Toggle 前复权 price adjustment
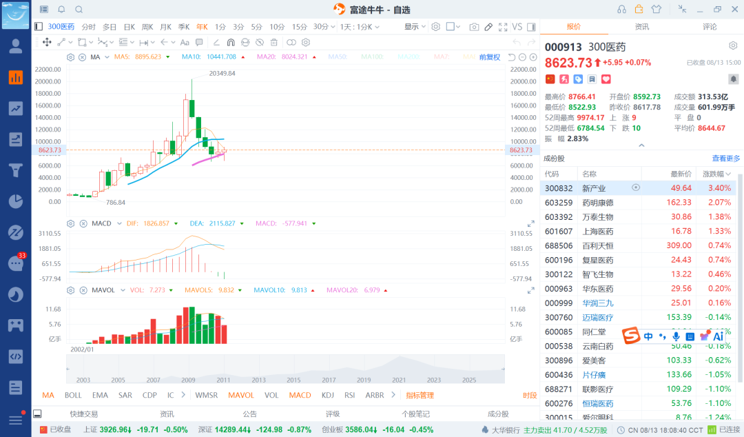Image resolution: width=744 pixels, height=437 pixels. (x=490, y=57)
